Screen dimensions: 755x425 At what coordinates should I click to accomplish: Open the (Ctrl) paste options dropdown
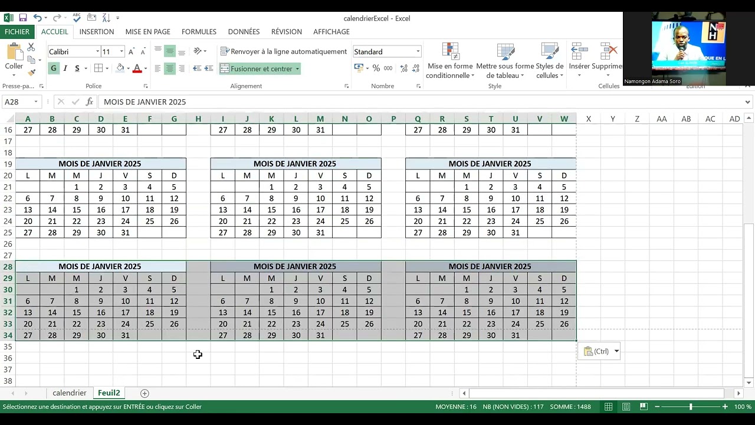[616, 351]
